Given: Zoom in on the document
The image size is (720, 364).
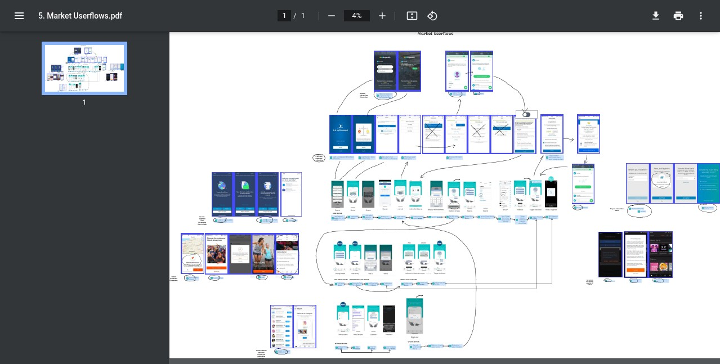Looking at the screenshot, I should (x=382, y=16).
